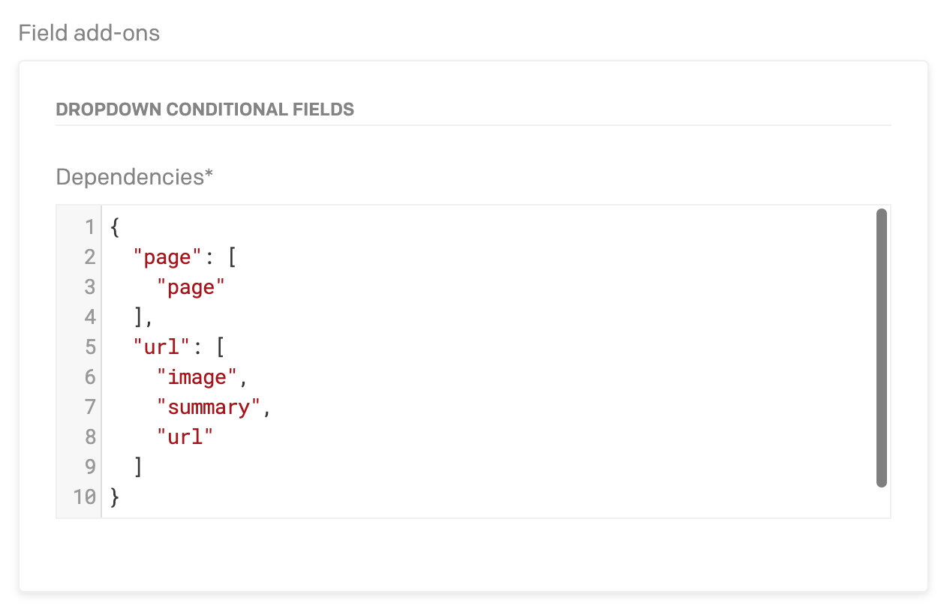Click the closing curly brace on line 10
This screenshot has width=950, height=615.
[115, 496]
